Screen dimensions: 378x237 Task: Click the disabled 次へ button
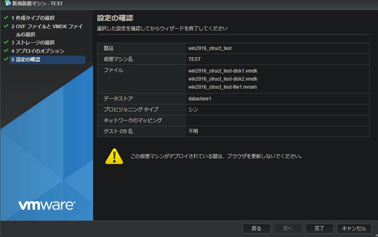click(x=288, y=228)
